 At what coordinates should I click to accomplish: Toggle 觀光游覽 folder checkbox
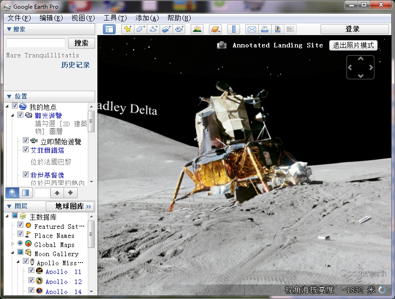click(x=21, y=115)
